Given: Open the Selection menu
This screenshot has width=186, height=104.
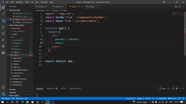Looking at the screenshot, I should 19,2.
